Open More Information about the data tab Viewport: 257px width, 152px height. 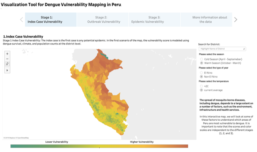206,20
